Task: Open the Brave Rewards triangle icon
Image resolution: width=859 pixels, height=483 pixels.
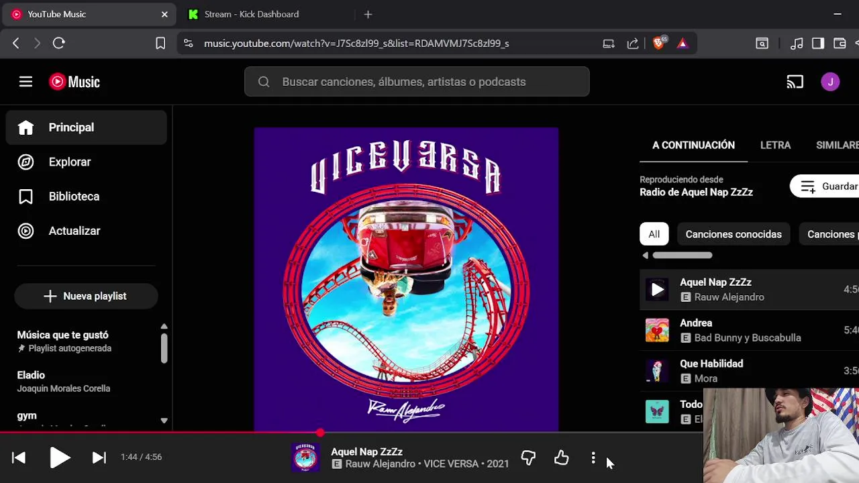Action: [x=683, y=44]
